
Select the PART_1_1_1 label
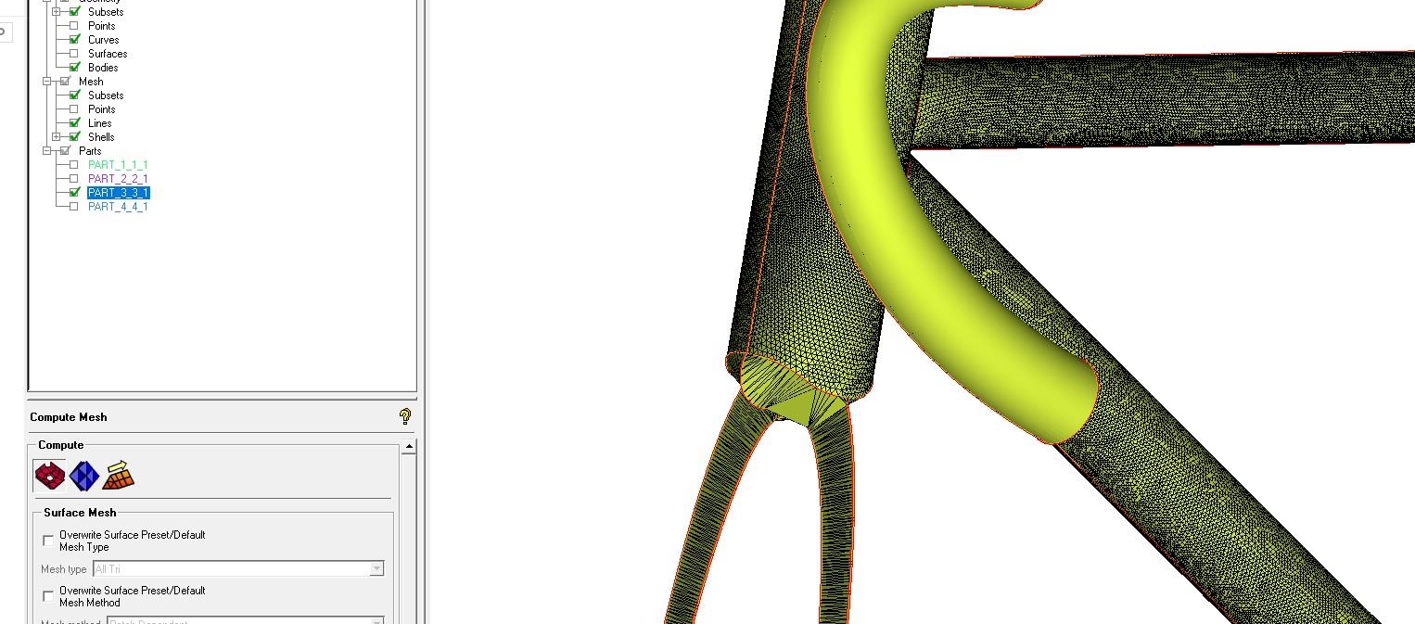point(118,164)
